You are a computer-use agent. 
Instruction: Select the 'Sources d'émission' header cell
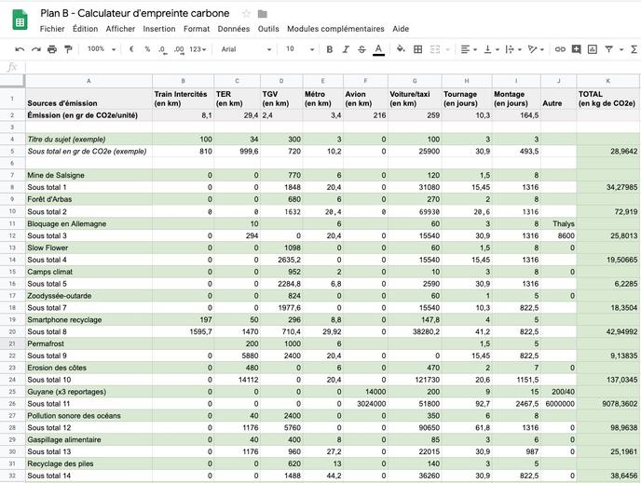89,99
